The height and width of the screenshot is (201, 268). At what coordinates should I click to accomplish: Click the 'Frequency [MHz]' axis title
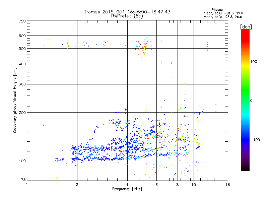(x=127, y=189)
